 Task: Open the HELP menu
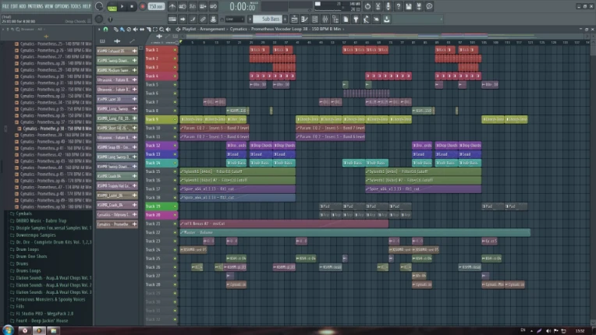coord(87,6)
